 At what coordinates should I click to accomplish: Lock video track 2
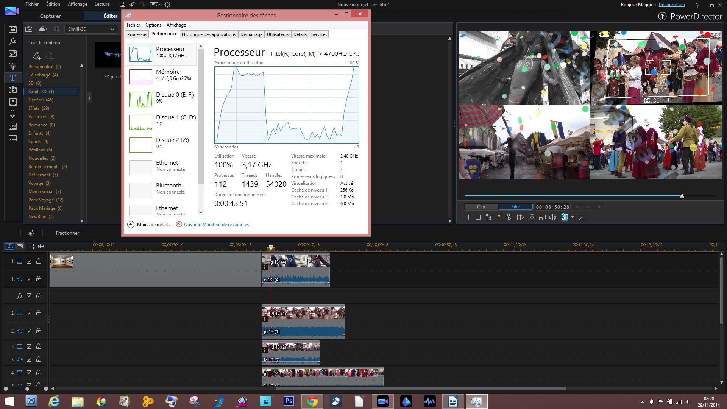point(39,313)
